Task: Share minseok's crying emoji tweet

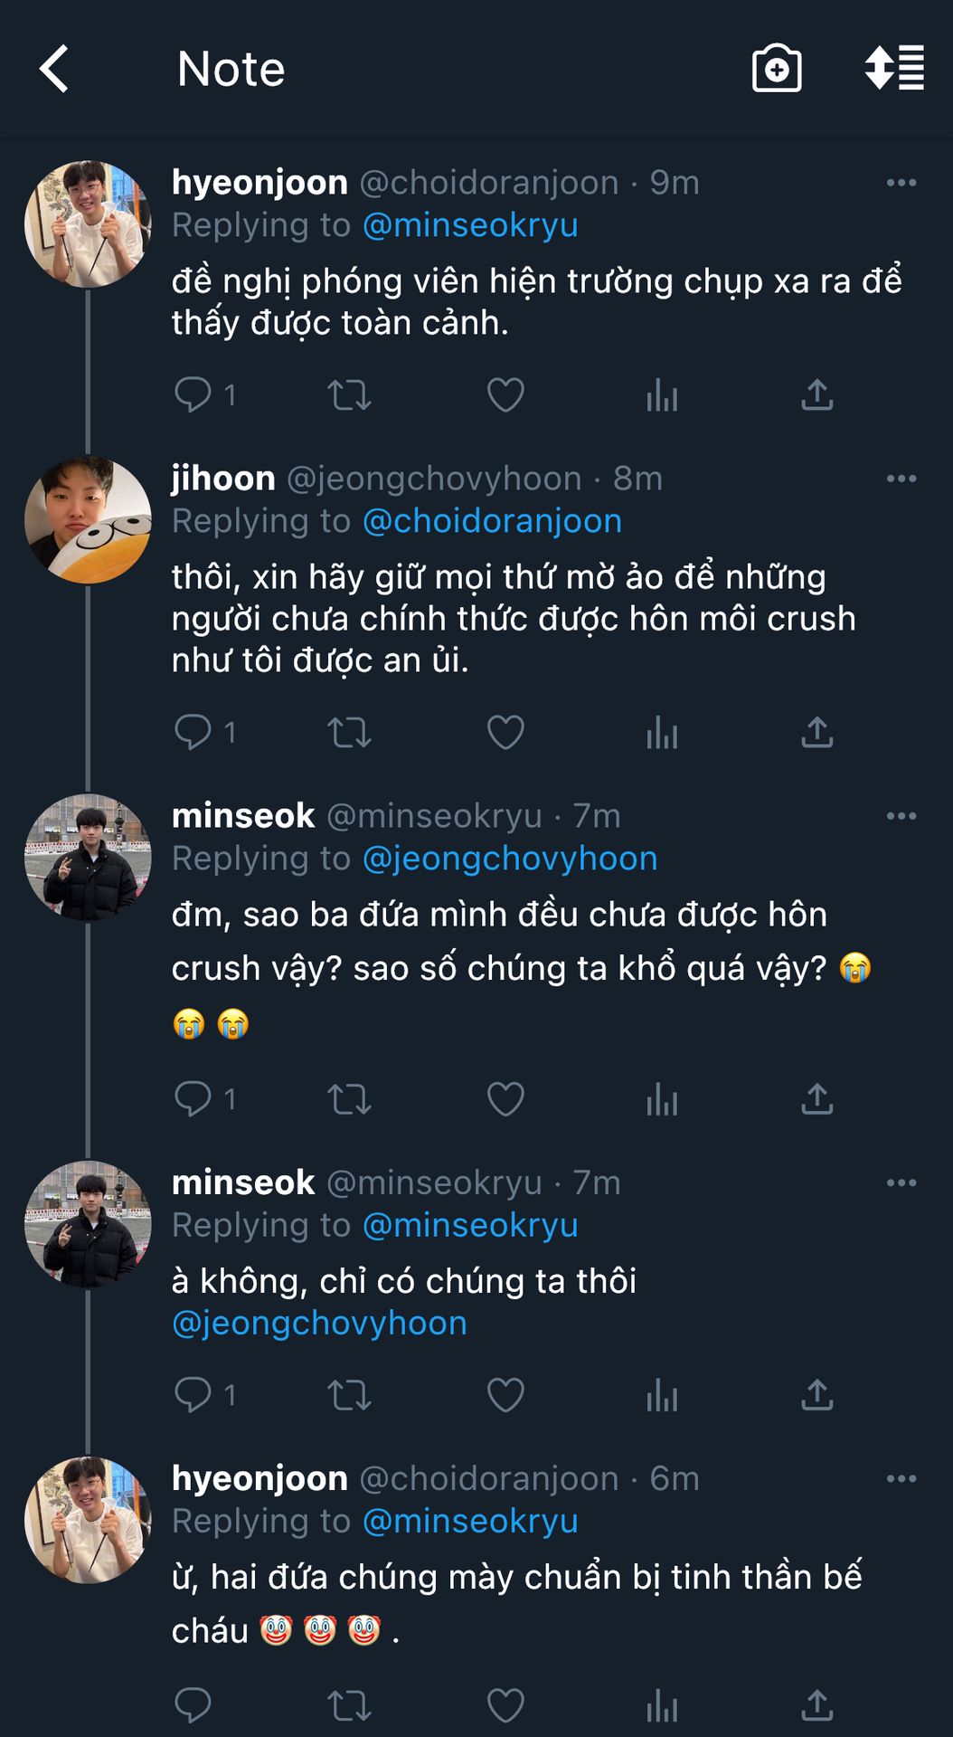Action: (816, 1099)
